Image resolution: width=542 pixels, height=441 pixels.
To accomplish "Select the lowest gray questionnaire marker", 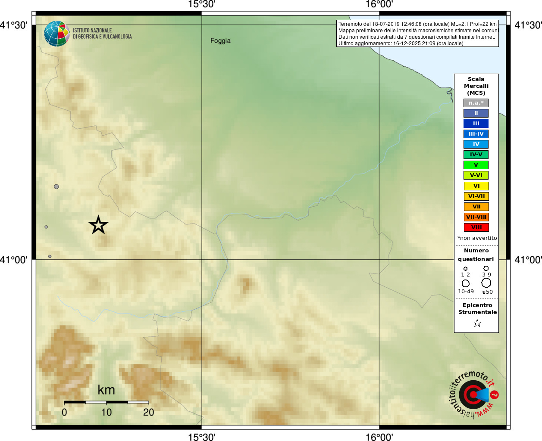I will tap(50, 256).
